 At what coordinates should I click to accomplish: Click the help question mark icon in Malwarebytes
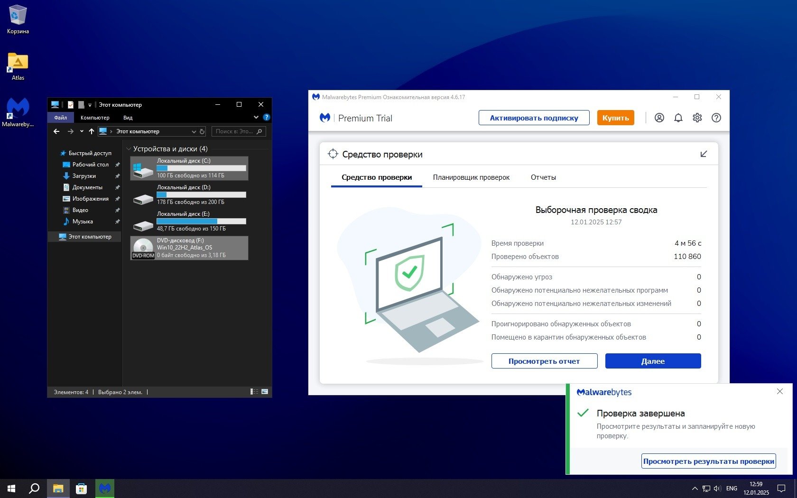[716, 118]
